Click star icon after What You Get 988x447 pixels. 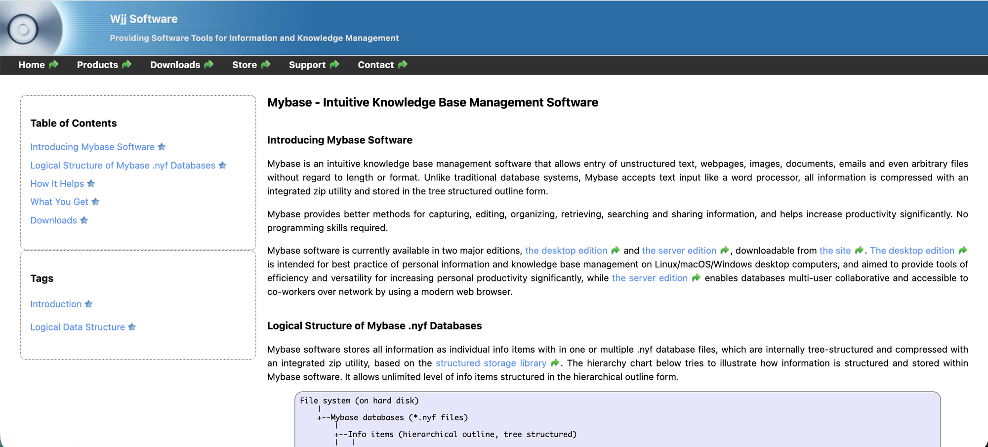pos(95,202)
